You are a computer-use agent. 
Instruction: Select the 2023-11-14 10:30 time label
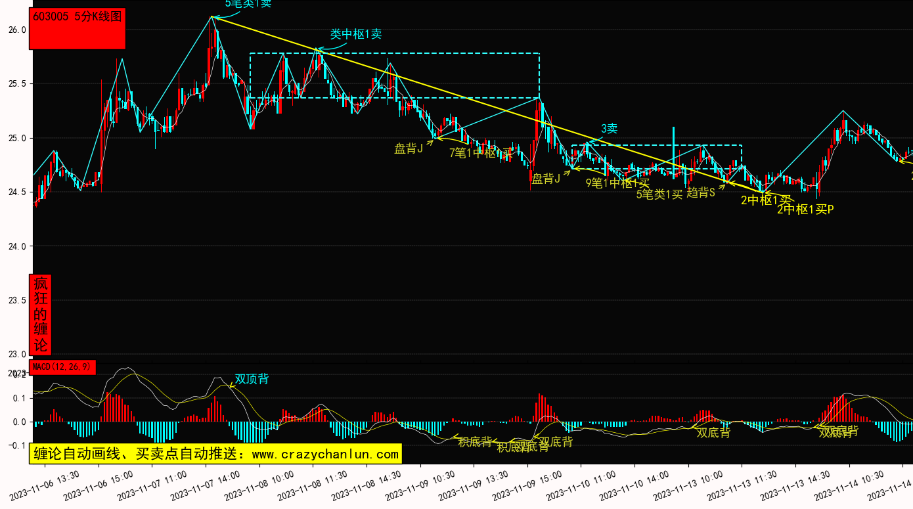[x=849, y=485]
